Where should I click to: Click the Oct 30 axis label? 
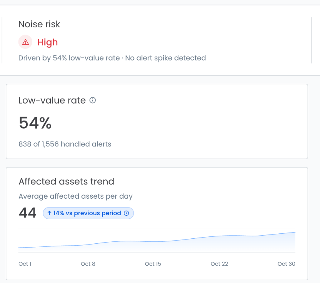[x=286, y=264]
